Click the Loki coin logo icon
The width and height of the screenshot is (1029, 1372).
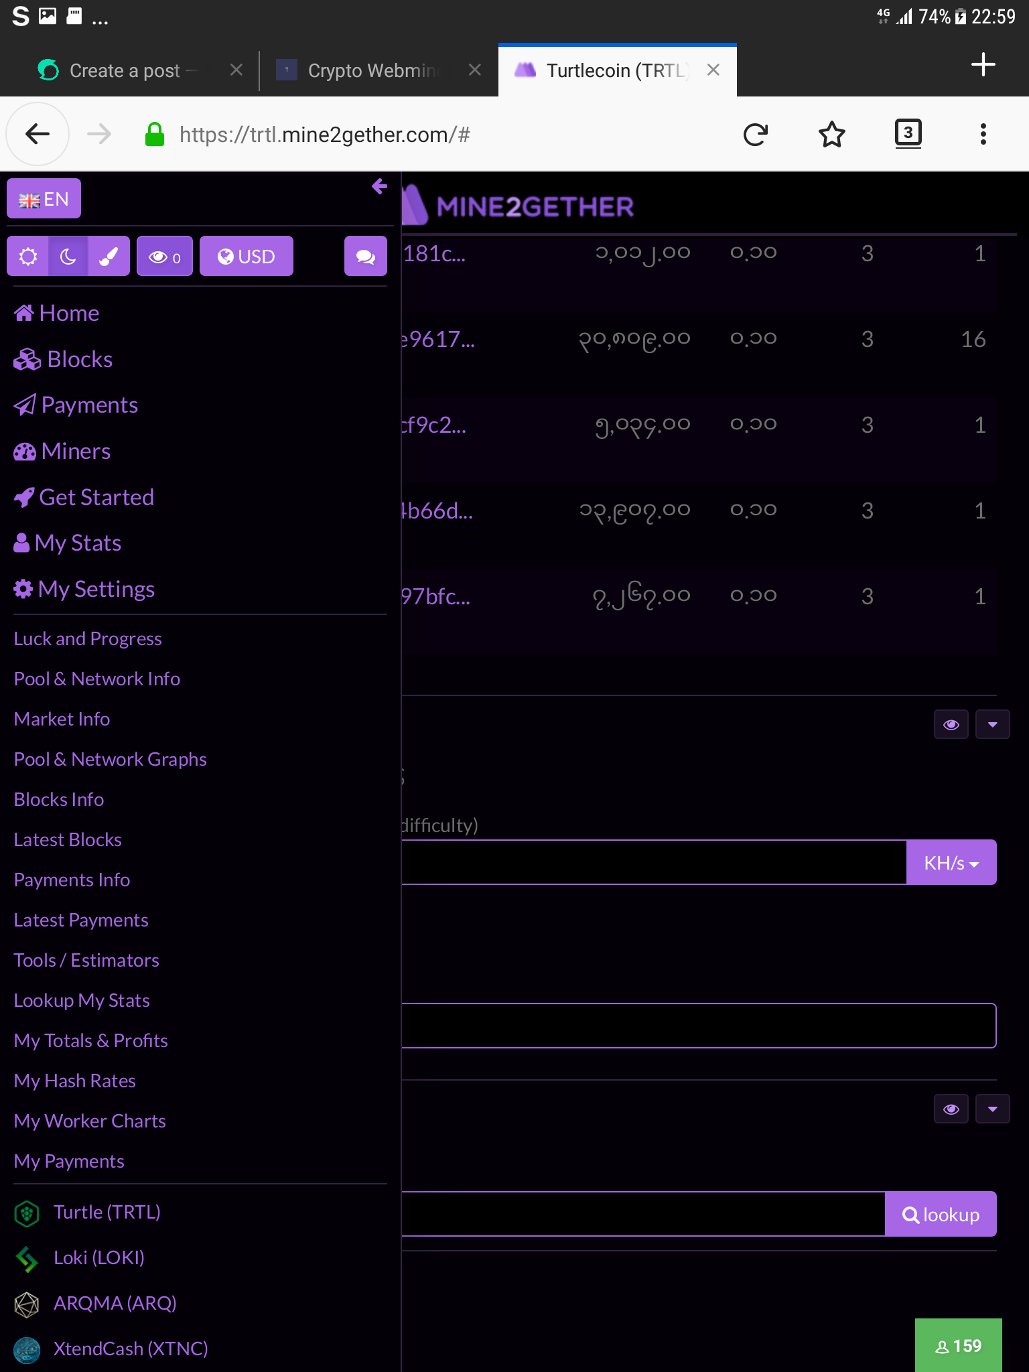pyautogui.click(x=27, y=1259)
